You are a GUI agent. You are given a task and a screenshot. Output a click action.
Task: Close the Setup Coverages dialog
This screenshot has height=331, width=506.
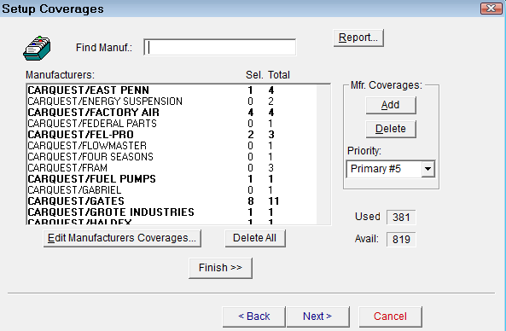(x=491, y=8)
